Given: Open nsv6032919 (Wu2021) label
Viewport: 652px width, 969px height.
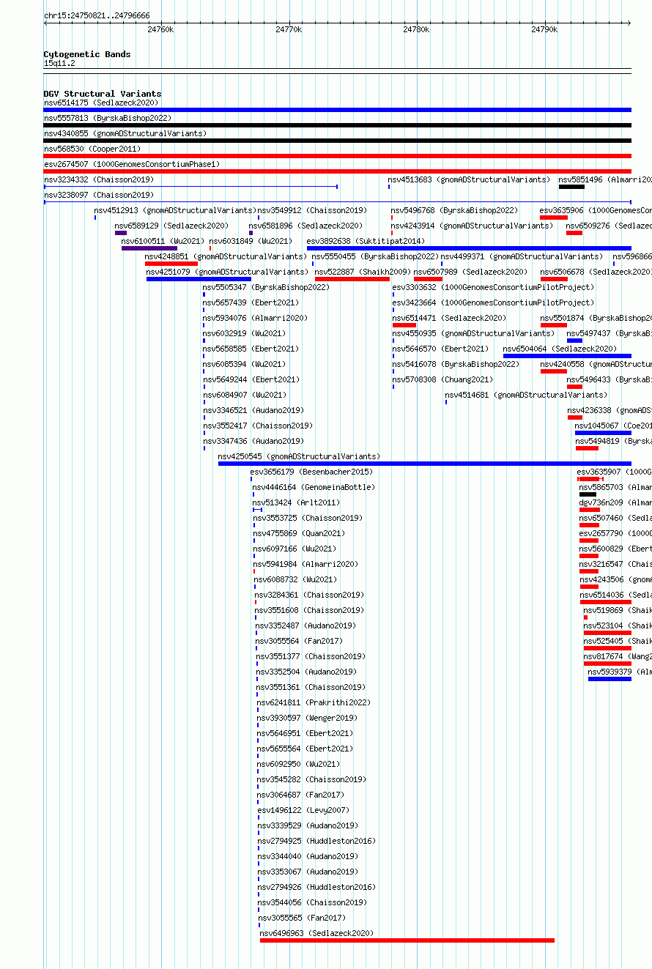Looking at the screenshot, I should (245, 333).
